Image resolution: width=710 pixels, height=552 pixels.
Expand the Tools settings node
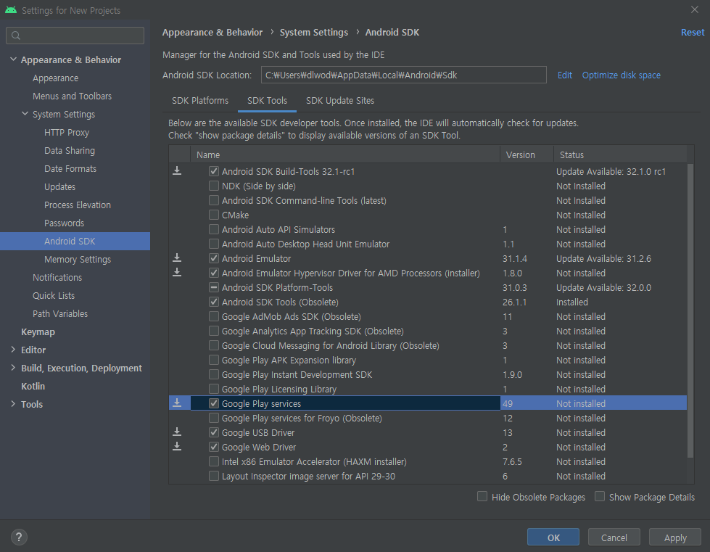tap(13, 404)
